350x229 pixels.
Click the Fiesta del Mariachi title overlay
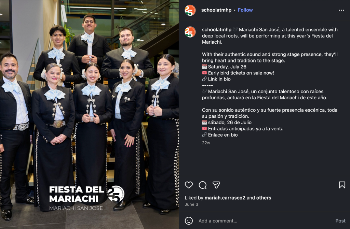pos(77,194)
